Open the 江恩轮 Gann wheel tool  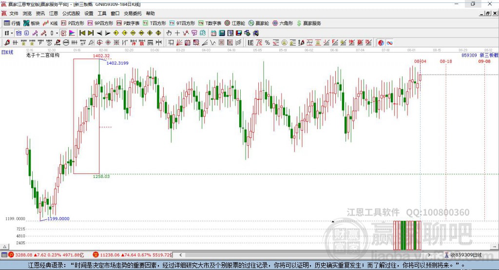pyautogui.click(x=234, y=23)
